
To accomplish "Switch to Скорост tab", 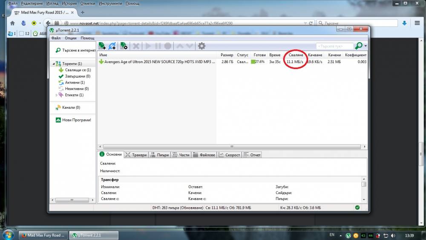I will (229, 155).
